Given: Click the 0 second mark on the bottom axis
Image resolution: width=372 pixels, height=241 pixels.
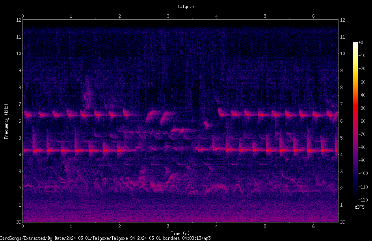Looking at the screenshot, I should point(22,226).
